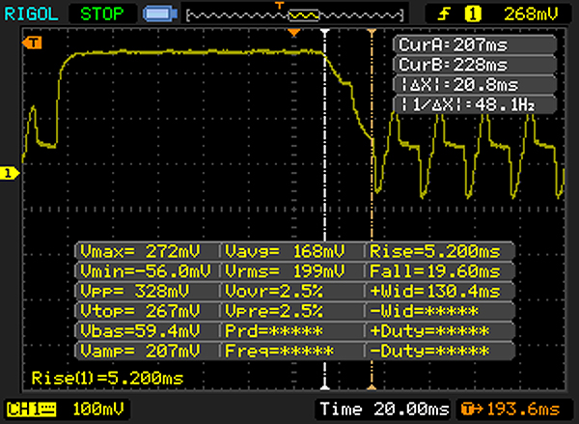Viewport: 579px width, 424px height.
Task: Click the -Duty=***** measurement
Action: tap(440, 351)
